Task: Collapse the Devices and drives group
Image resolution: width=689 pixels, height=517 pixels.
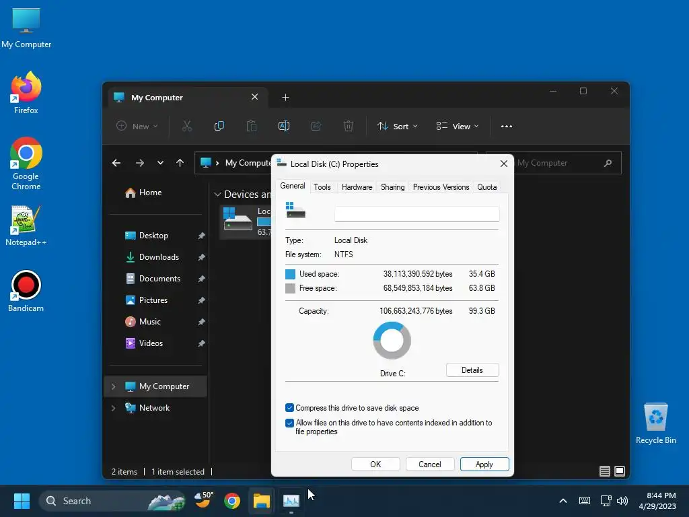Action: (217, 195)
